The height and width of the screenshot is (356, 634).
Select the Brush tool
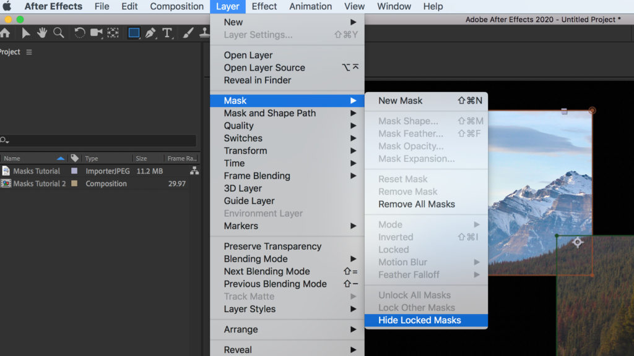coord(188,33)
